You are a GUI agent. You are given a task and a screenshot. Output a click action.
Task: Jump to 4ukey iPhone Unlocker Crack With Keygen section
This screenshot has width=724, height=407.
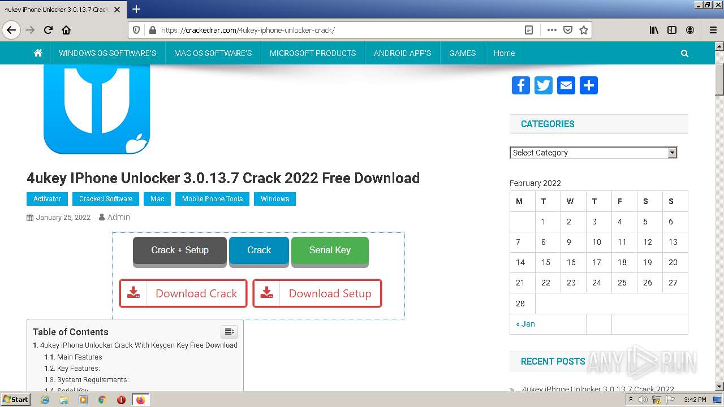(139, 345)
